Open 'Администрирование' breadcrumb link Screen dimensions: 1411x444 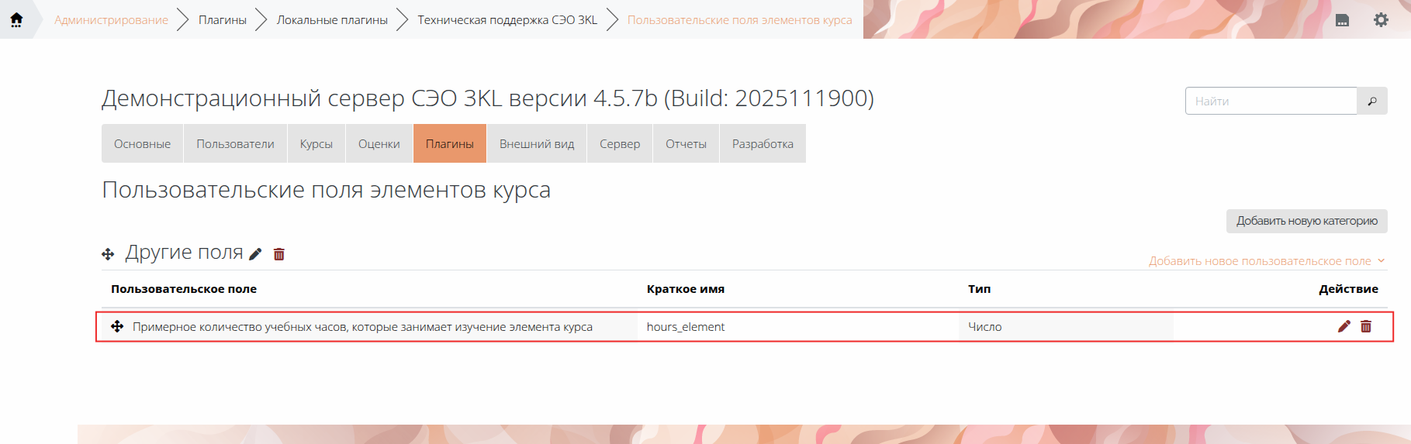111,20
